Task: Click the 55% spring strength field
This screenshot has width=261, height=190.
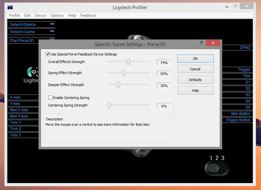Action: point(164,74)
